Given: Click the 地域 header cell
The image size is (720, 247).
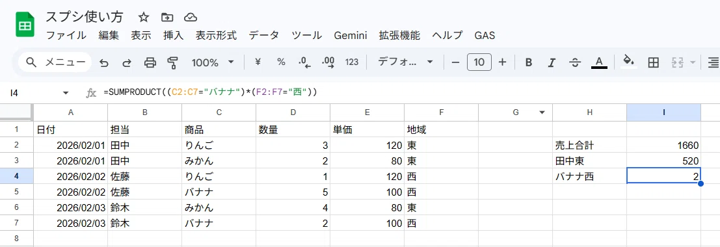Looking at the screenshot, I should point(441,130).
